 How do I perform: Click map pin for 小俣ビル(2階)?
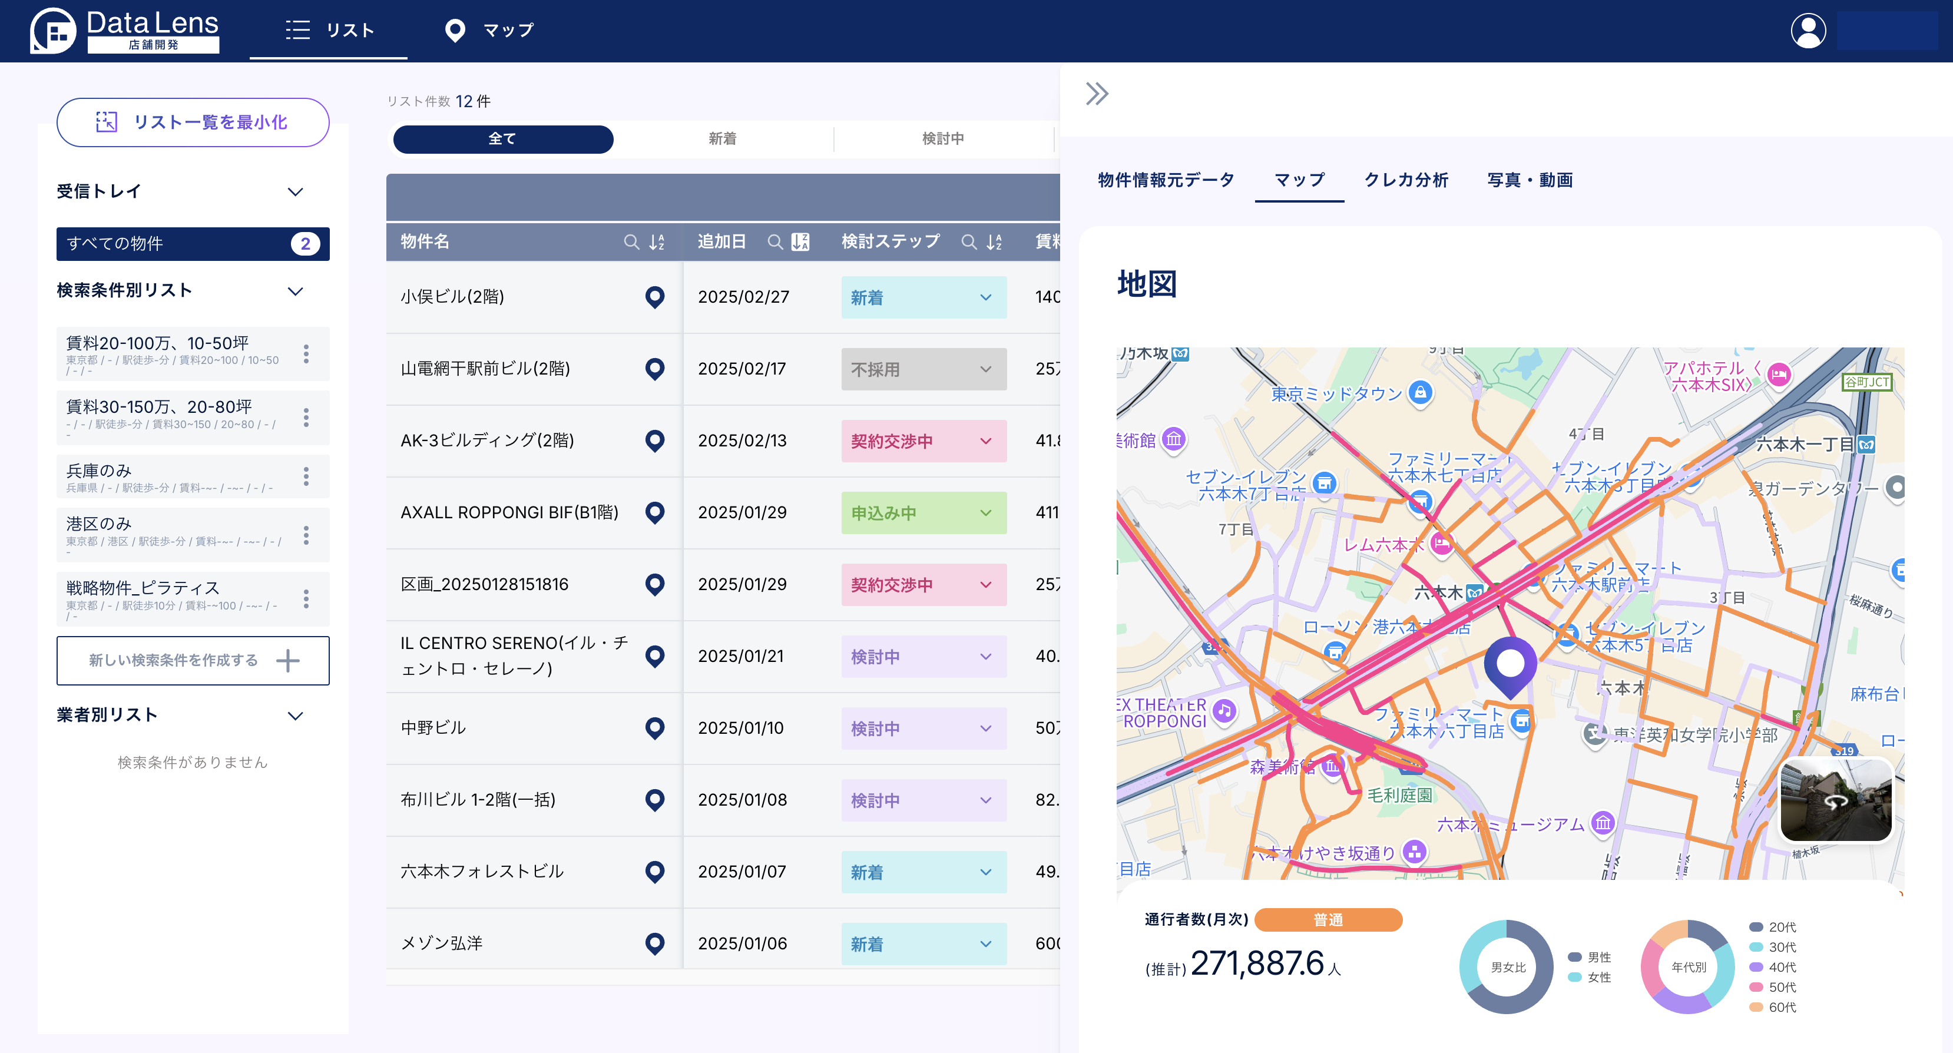tap(654, 297)
